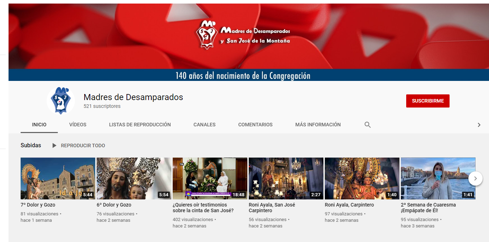Click the 7º Dolor y Gozo thumbnail
This screenshot has height=242, width=489.
pos(58,178)
